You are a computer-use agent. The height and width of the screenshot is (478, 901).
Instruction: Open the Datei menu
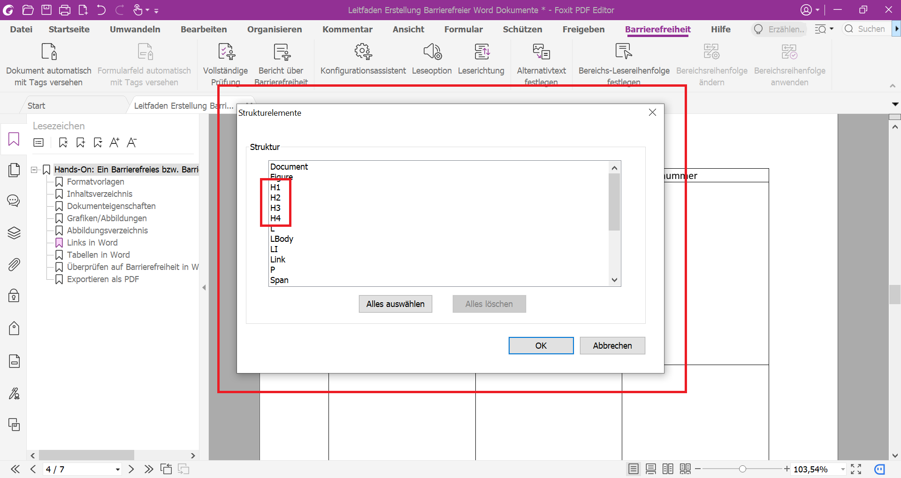[21, 29]
